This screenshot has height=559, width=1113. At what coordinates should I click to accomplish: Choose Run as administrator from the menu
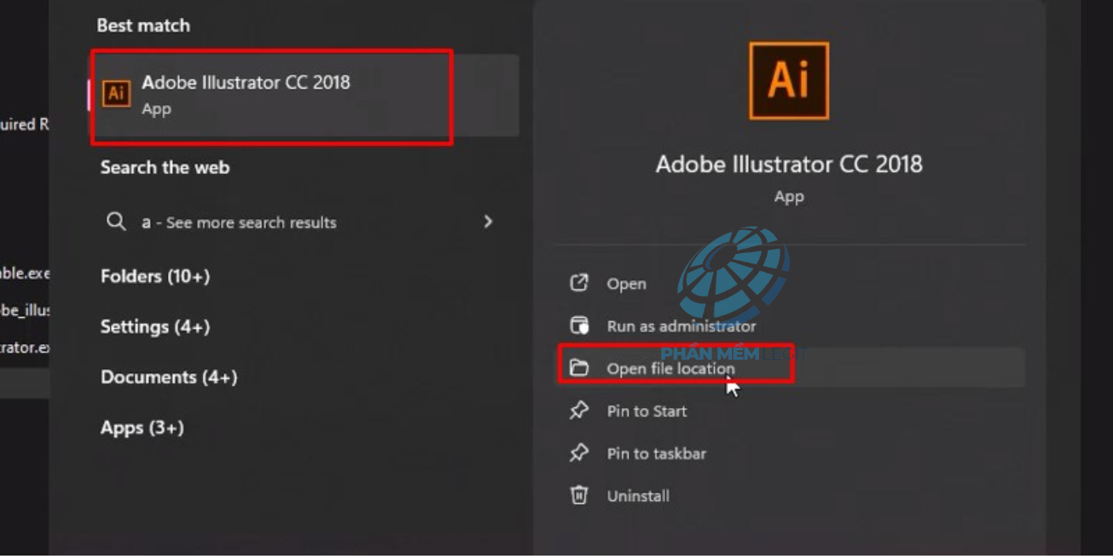[681, 326]
